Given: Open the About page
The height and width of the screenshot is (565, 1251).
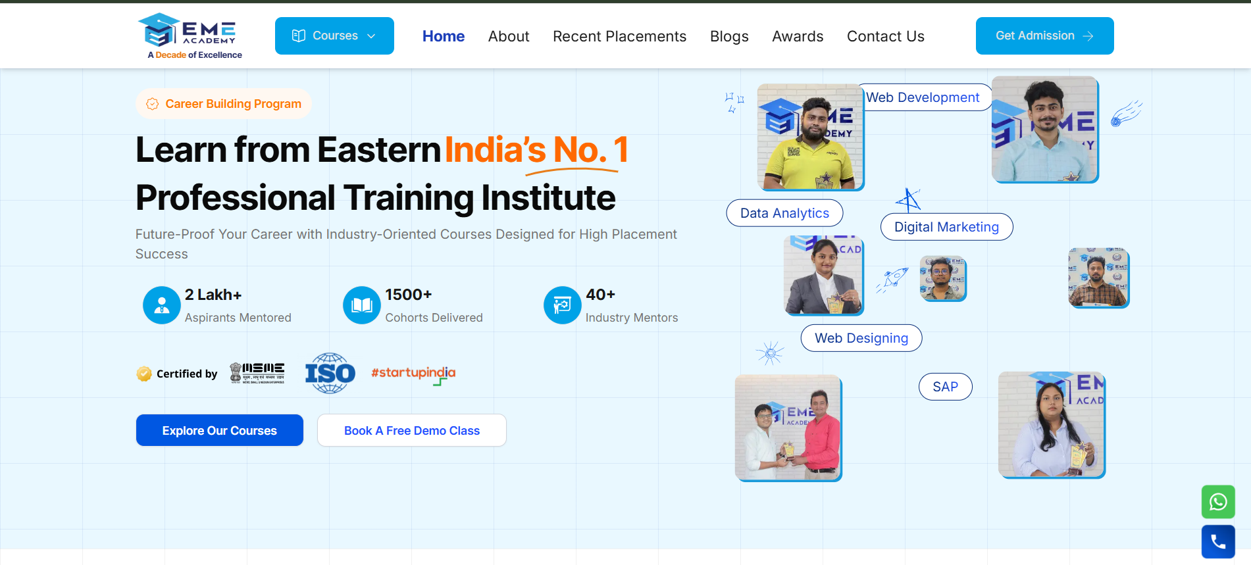Looking at the screenshot, I should pyautogui.click(x=509, y=36).
